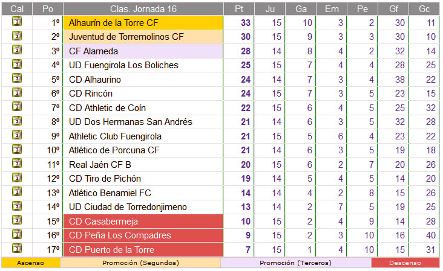The height and width of the screenshot is (271, 443).
Task: Open calendar icon for CD Rincón row
Action: [x=17, y=92]
